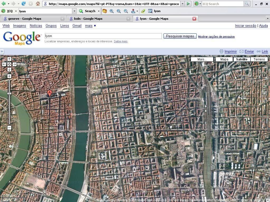Open the Imprimir link
The height and width of the screenshot is (202, 270).
point(230,52)
